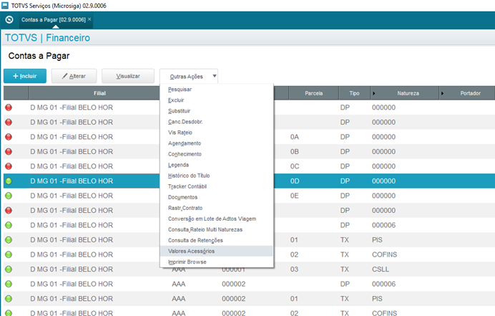Select Substituir menu entry

(x=179, y=111)
